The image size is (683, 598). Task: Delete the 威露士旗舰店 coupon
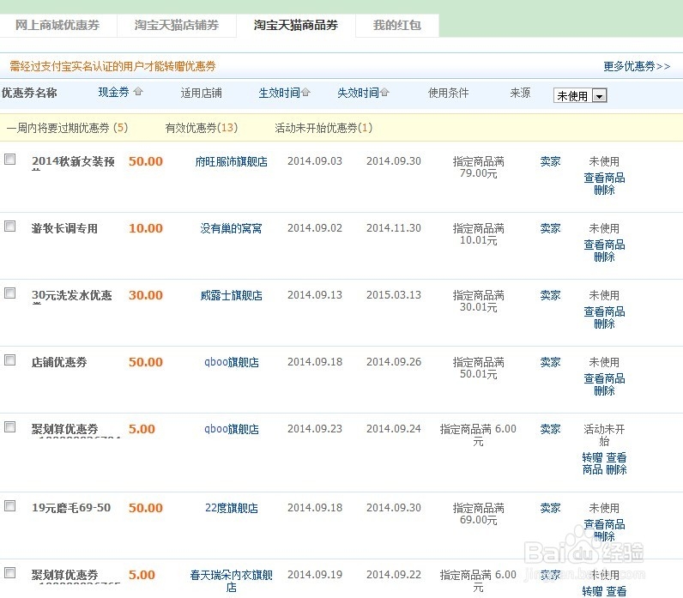(604, 323)
